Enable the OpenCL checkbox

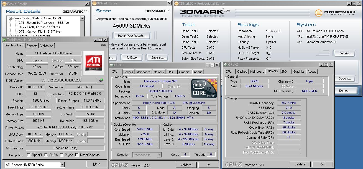click(29, 155)
